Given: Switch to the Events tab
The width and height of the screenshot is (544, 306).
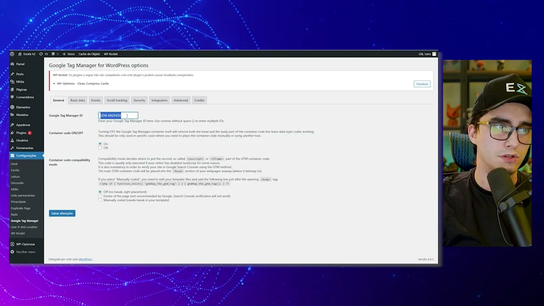Looking at the screenshot, I should pos(96,100).
